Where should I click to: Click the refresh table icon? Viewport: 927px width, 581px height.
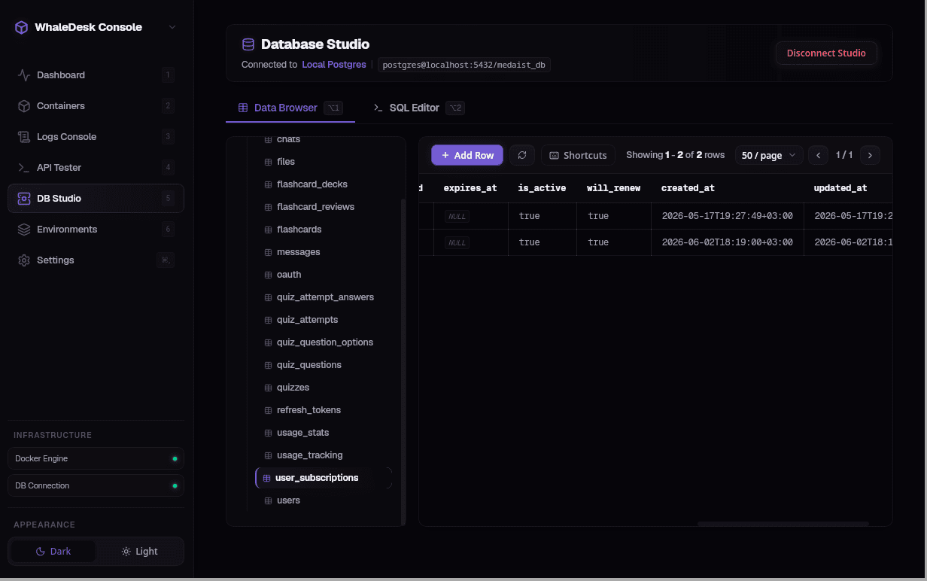click(522, 155)
